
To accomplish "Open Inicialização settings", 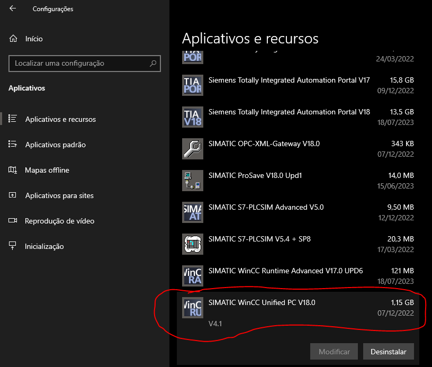I will [x=44, y=246].
